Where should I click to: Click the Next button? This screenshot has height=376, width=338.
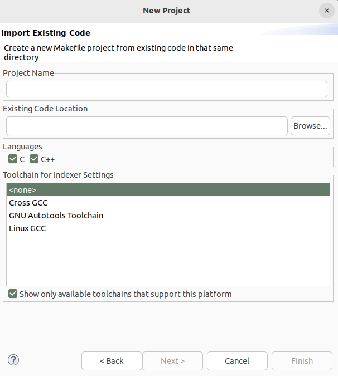172,361
